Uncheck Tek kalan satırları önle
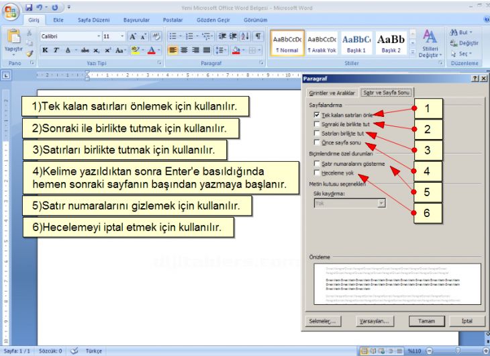Screen dimensions: 490x356 click(317, 115)
